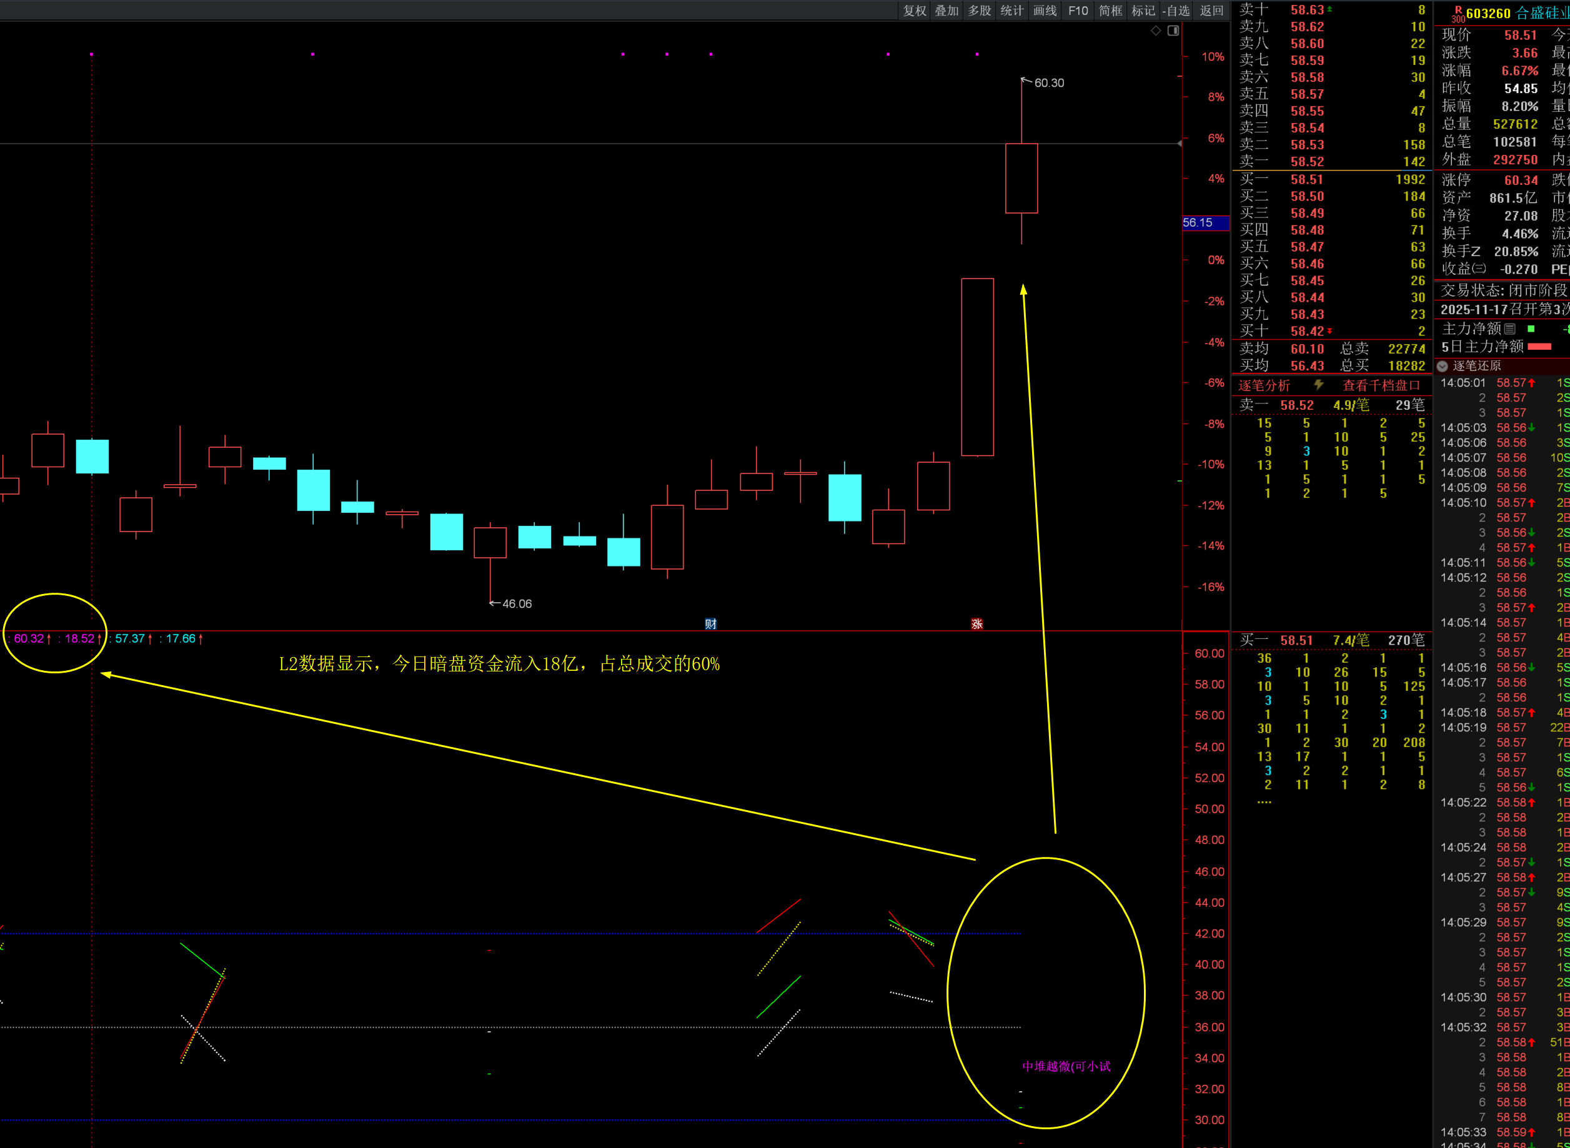Click the 财 marker on the chart timeline
This screenshot has width=1570, height=1148.
pos(710,623)
